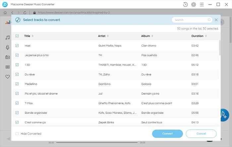This screenshot has height=147, width=232.
Task: Click the search magnifier icon
Action: coord(209,20)
